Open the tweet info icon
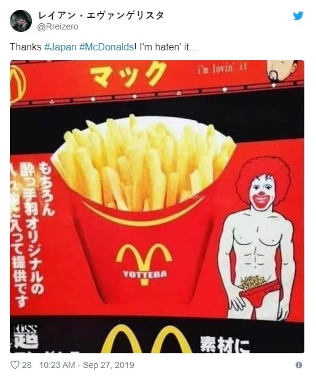This screenshot has width=316, height=376. pos(298,365)
